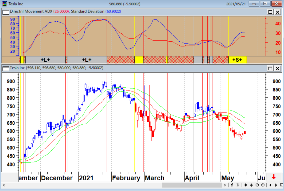Click the refresh chart icon in bottom toolbar
Image resolution: width=284 pixels, height=191 pixels.
tap(232, 185)
